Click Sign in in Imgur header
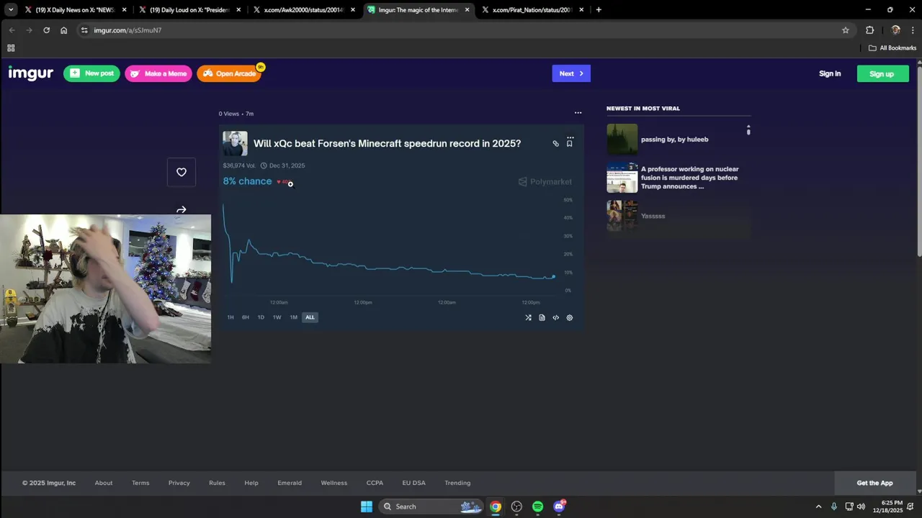Viewport: 922px width, 518px height. click(x=830, y=73)
